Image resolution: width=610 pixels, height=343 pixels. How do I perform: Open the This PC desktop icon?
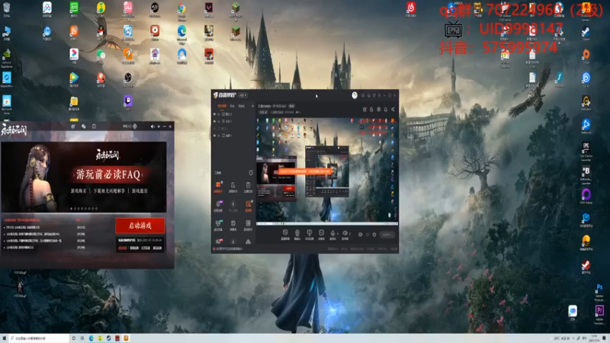click(x=7, y=31)
